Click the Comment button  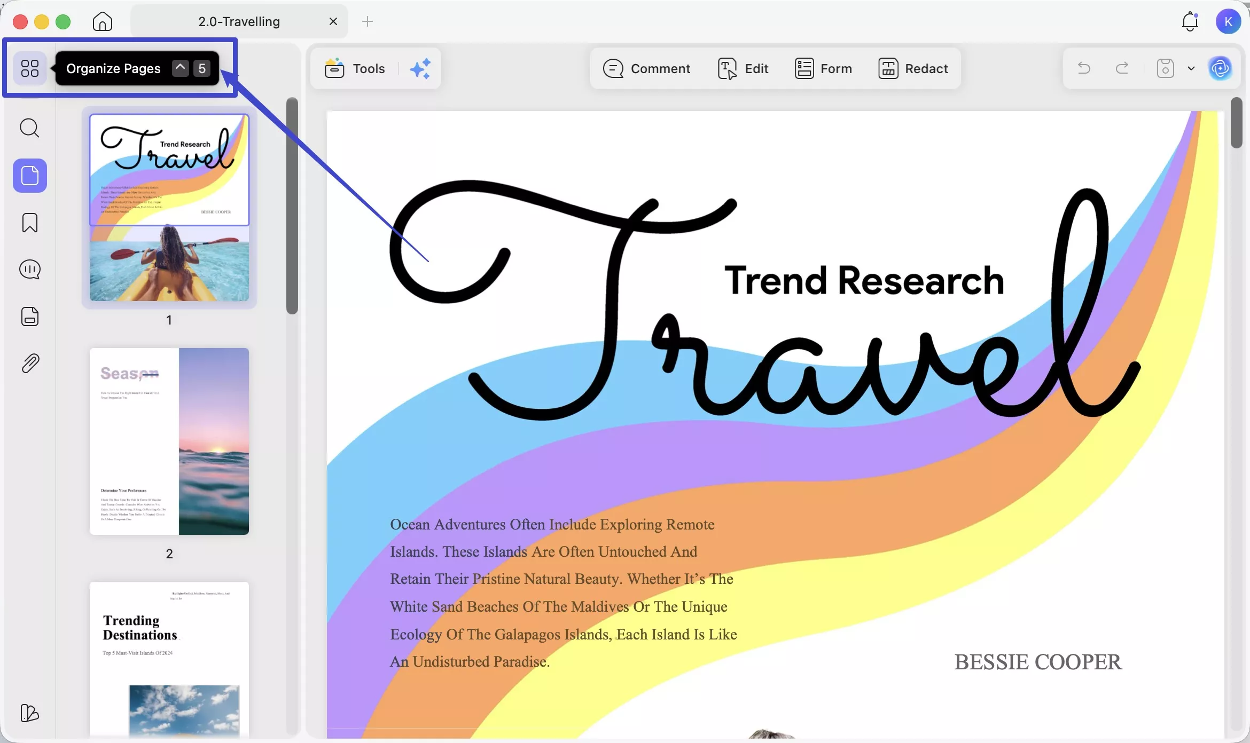click(646, 68)
